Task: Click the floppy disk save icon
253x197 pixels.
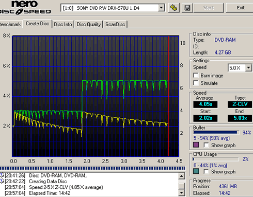Action: tap(187, 8)
